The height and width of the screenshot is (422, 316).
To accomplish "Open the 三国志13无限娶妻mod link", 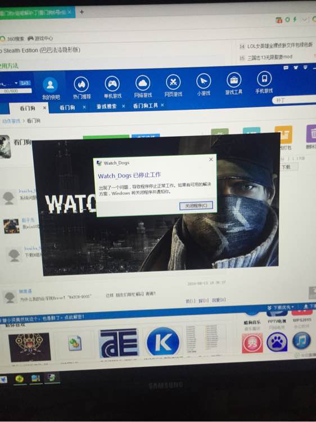I will click(x=270, y=57).
